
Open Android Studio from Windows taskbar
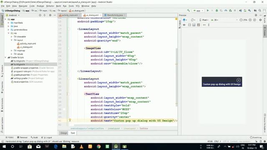coord(116,146)
